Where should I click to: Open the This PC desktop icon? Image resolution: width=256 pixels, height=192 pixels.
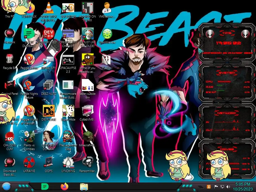(10, 10)
